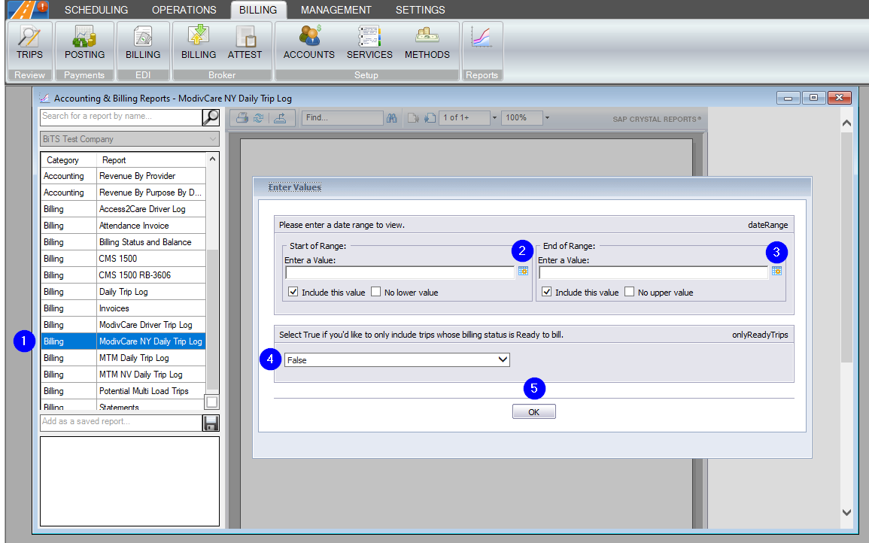Image resolution: width=869 pixels, height=543 pixels.
Task: Select the MTM Daily Trip Log report
Action: tap(134, 358)
